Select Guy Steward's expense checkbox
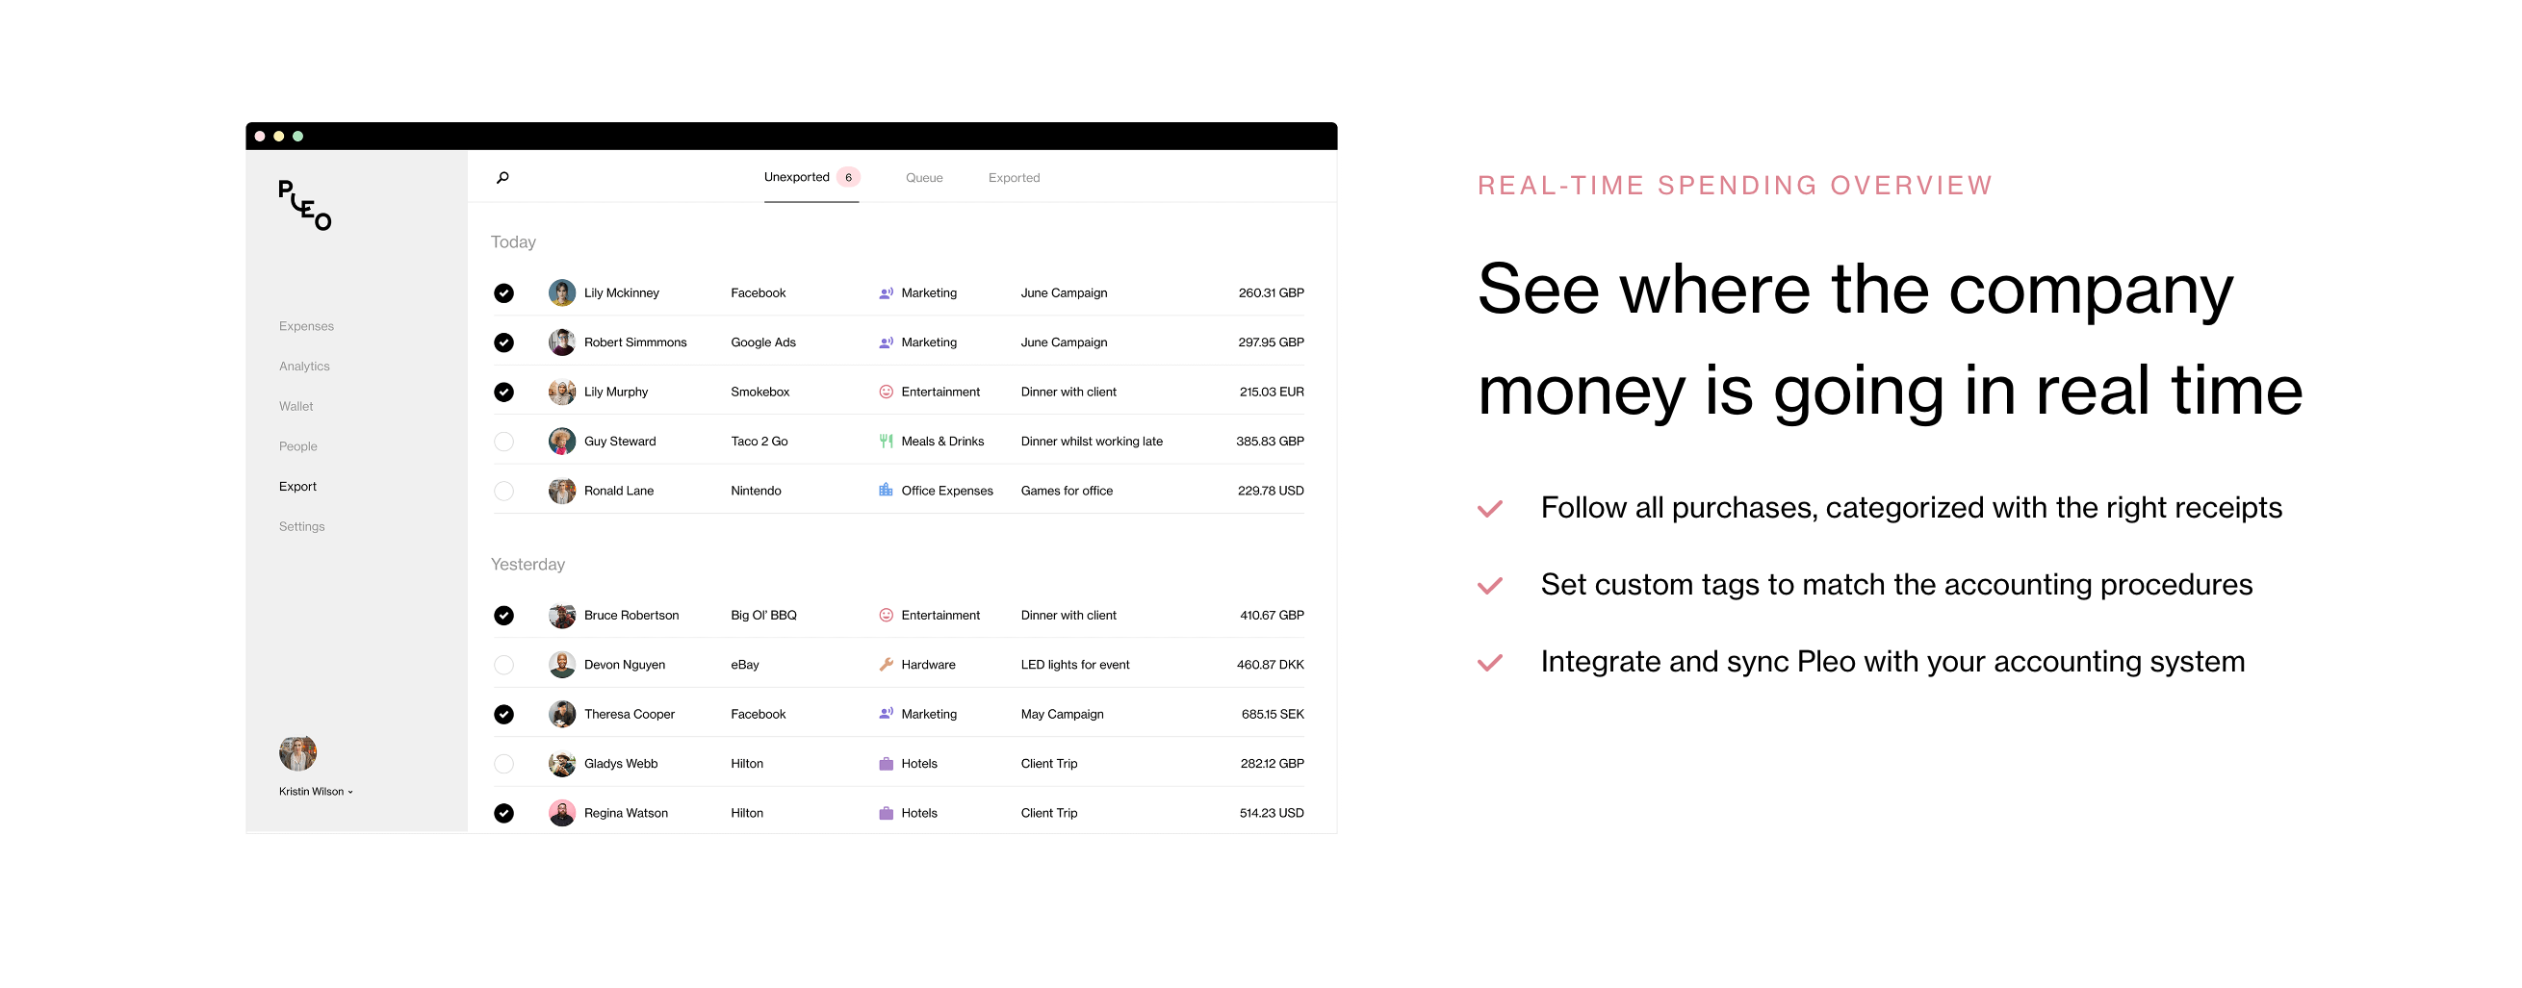Screen dimensions: 2522x988 504,443
